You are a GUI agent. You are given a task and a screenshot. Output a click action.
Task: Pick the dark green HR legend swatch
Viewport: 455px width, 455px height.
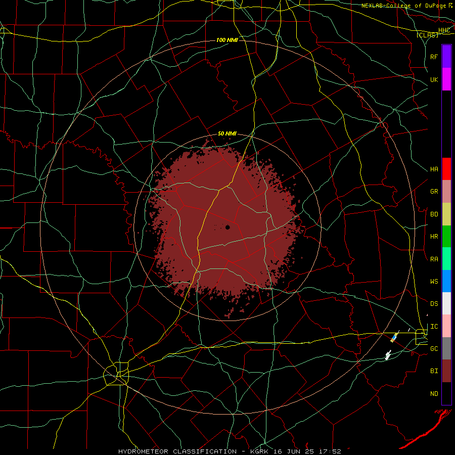446,237
